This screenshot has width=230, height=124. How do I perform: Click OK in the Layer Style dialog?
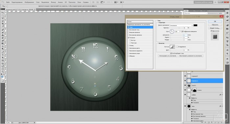pos(215,22)
